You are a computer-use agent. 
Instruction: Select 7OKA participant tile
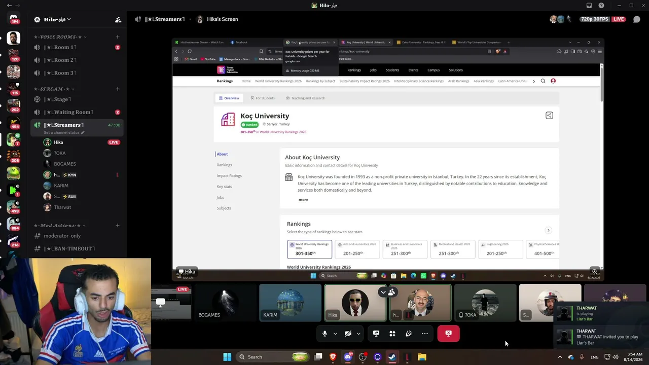coord(485,303)
